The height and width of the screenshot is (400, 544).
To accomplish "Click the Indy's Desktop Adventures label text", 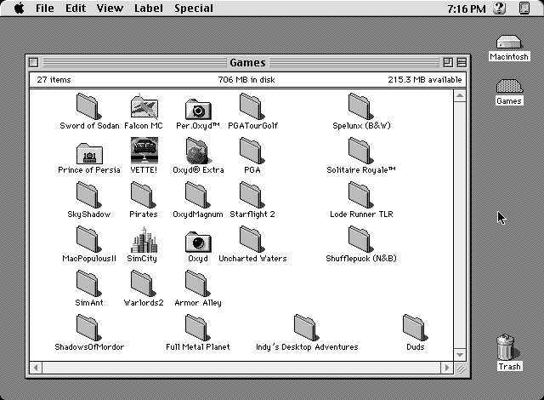I will (x=307, y=347).
